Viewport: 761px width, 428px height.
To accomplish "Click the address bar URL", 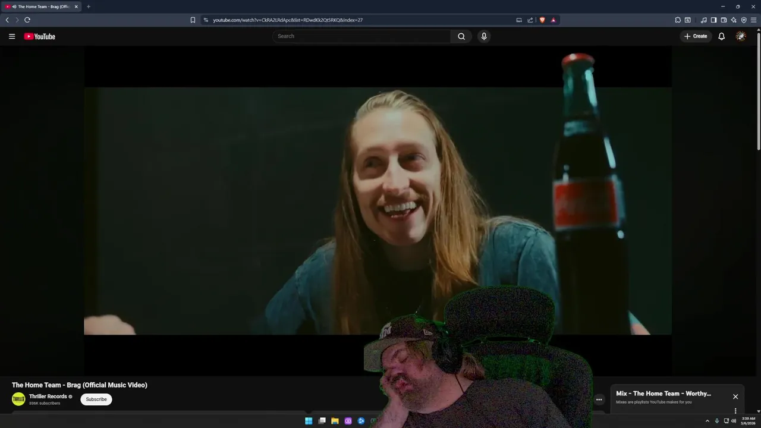I will 288,20.
